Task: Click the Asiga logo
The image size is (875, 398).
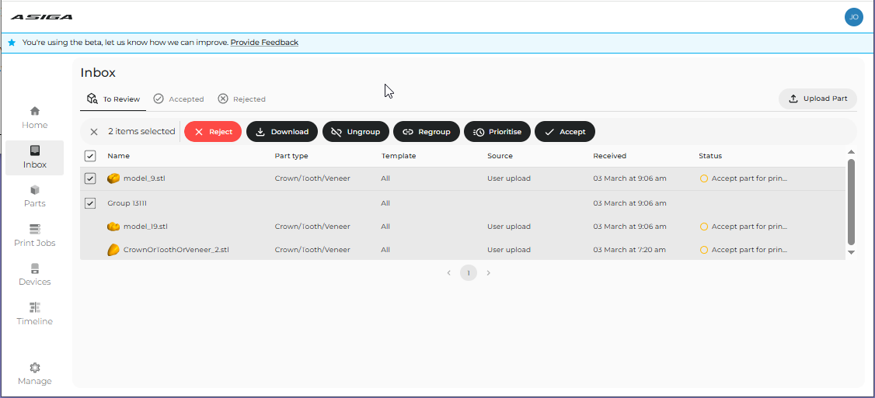Action: click(x=41, y=17)
